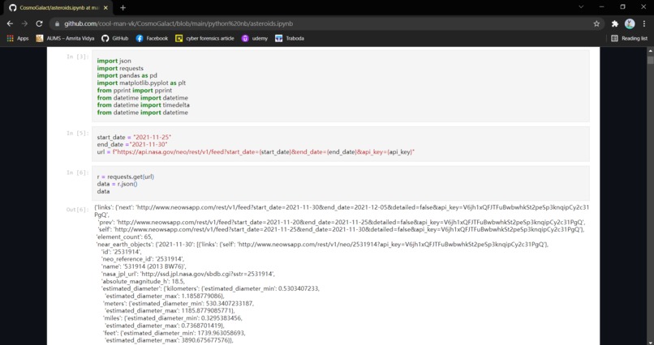This screenshot has width=654, height=345.
Task: Click the 'name': '531914 (2013 BW76)' line
Action: click(144, 266)
